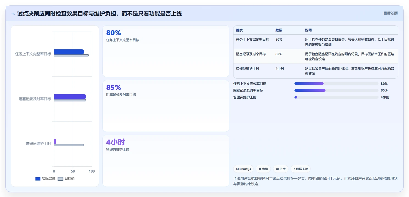Click the description starting 用于检查阻塞是否在约定时限内

click(x=349, y=57)
